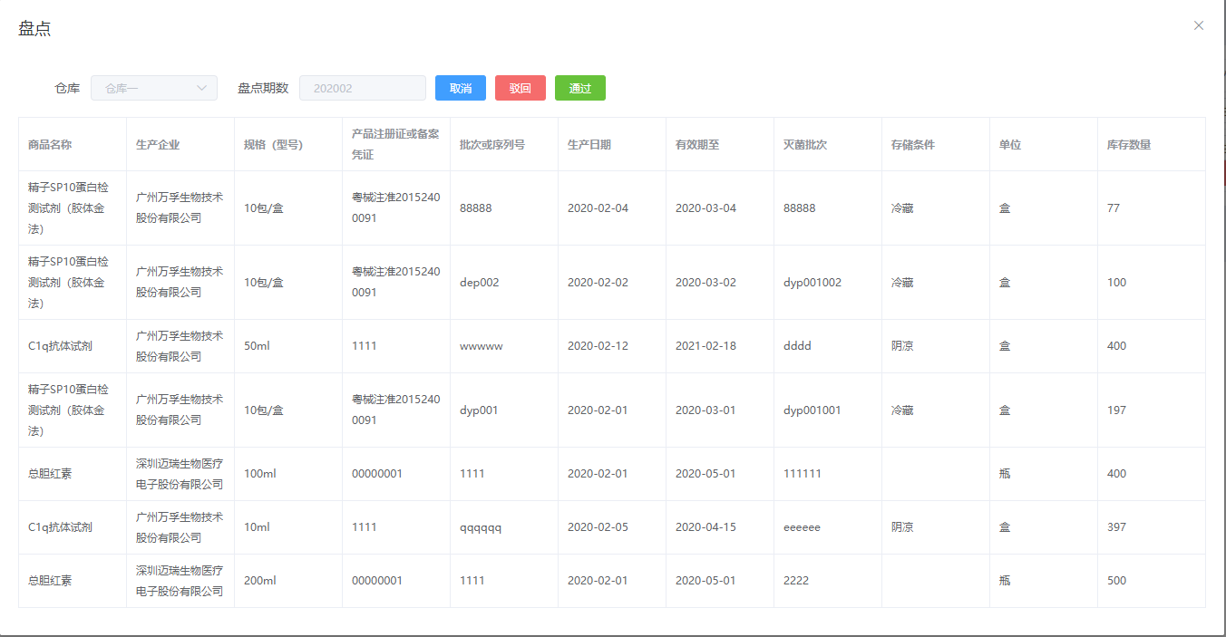The image size is (1226, 637).
Task: Click the batch cell wwwww
Action: [x=481, y=346]
